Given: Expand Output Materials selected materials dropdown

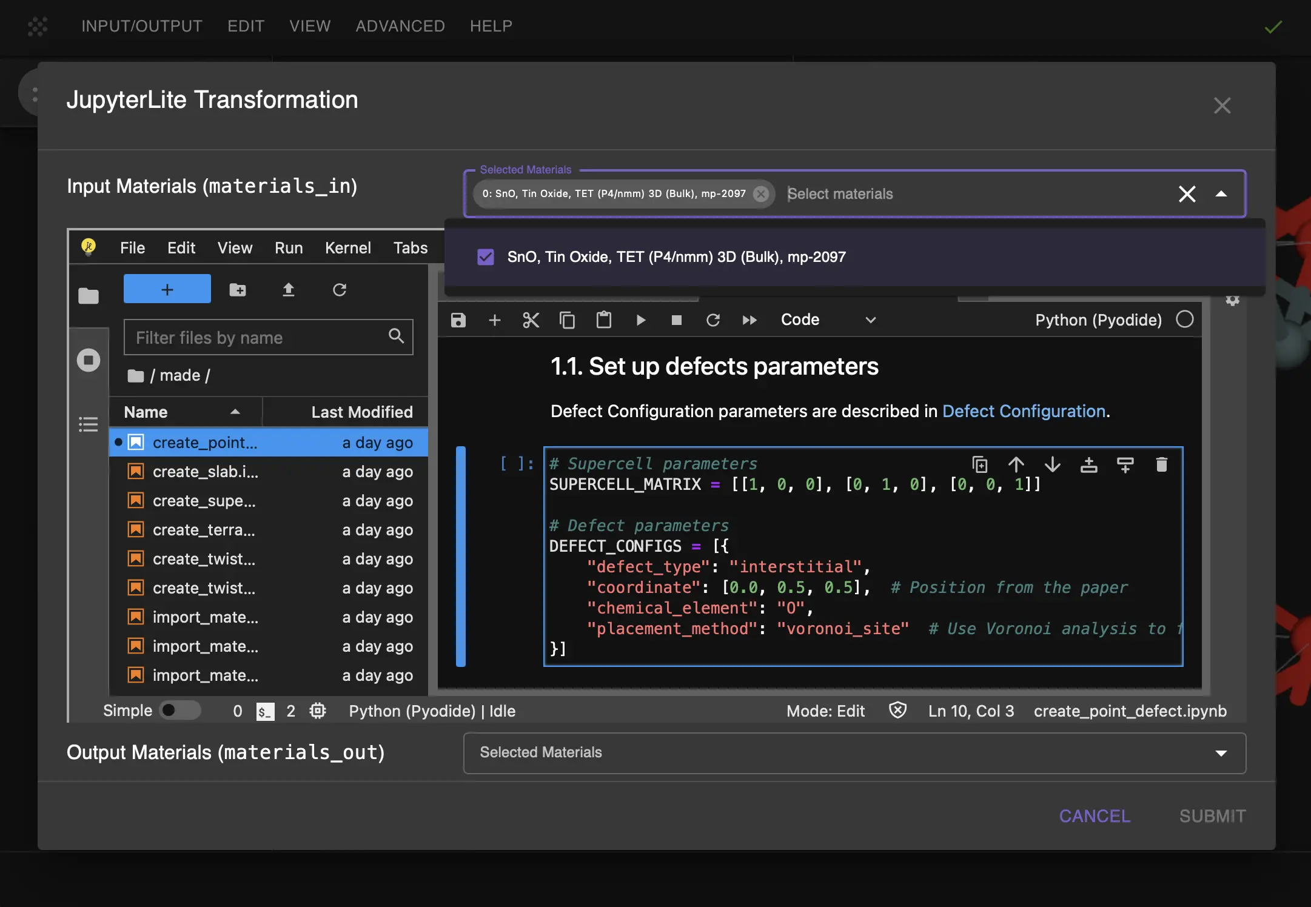Looking at the screenshot, I should (1221, 753).
